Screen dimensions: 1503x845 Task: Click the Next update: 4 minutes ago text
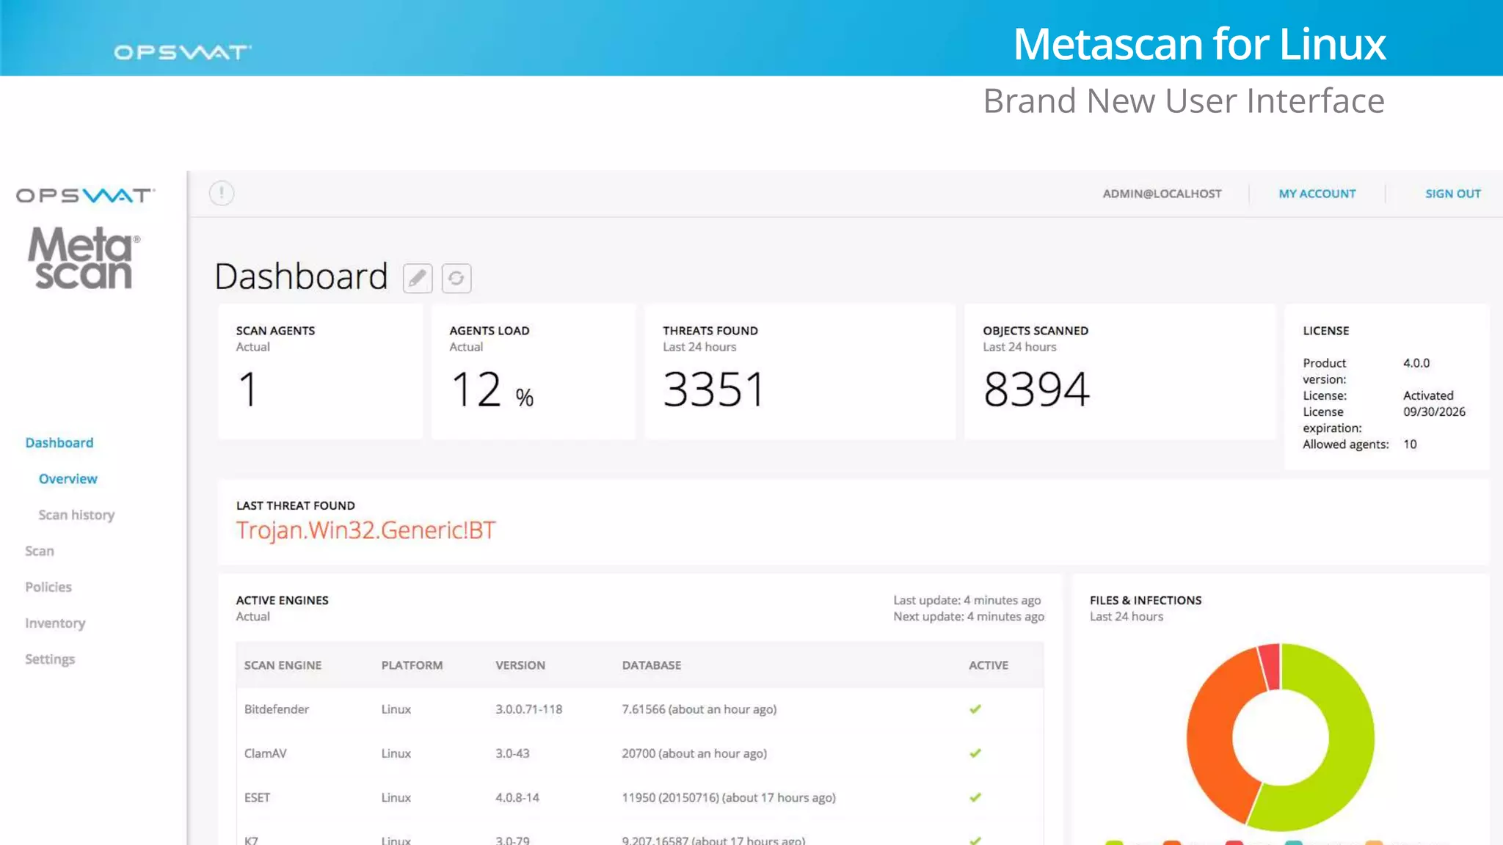969,616
